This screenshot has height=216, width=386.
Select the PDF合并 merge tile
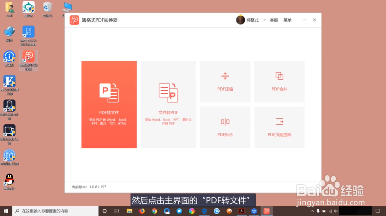[279, 82]
